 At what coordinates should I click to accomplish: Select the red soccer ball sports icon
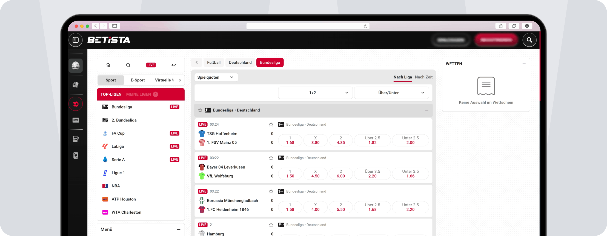coord(76,104)
